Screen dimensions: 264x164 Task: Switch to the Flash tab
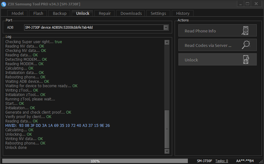click(x=38, y=13)
